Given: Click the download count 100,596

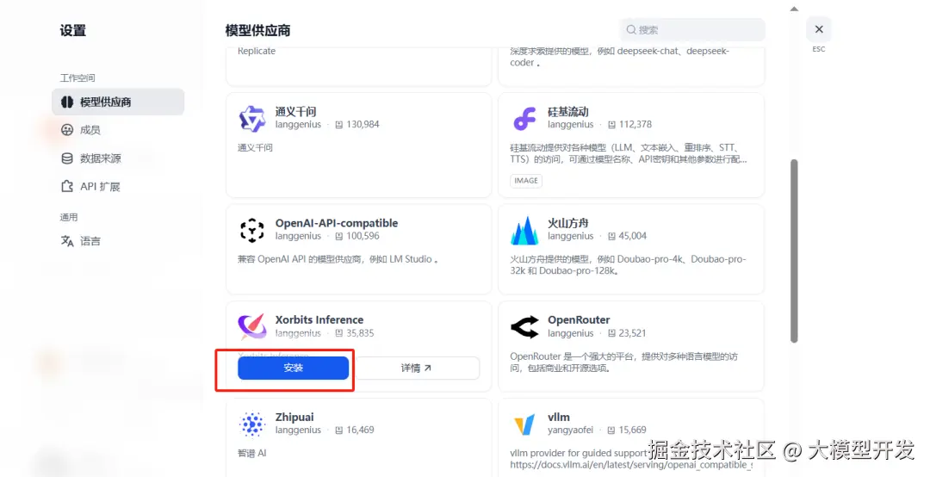Looking at the screenshot, I should pos(363,236).
